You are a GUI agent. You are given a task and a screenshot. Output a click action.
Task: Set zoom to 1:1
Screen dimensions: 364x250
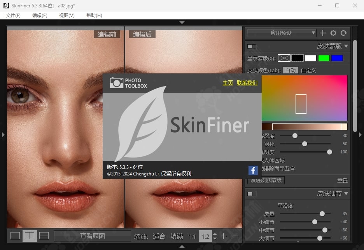tap(192, 236)
